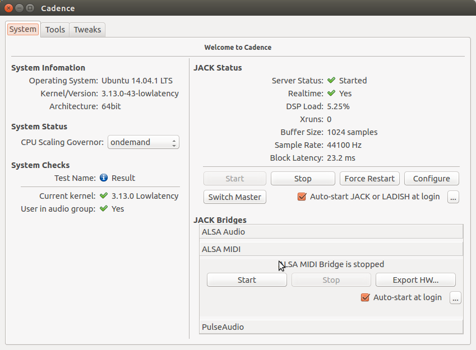Expand the PulseAudio bridge section
This screenshot has height=350, width=476.
(x=331, y=327)
